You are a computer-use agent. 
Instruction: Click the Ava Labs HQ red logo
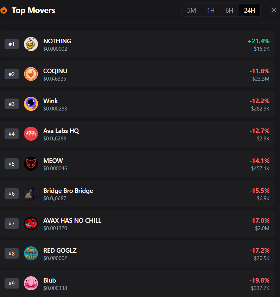click(x=31, y=134)
